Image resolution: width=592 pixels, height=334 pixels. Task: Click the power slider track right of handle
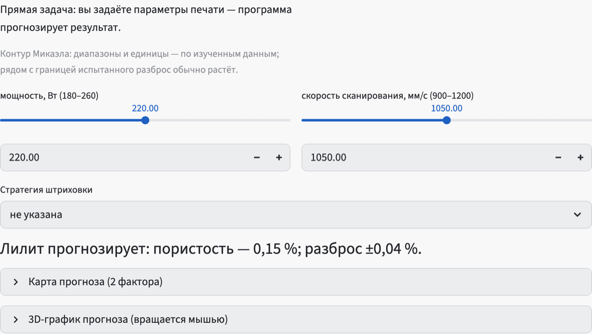point(220,120)
